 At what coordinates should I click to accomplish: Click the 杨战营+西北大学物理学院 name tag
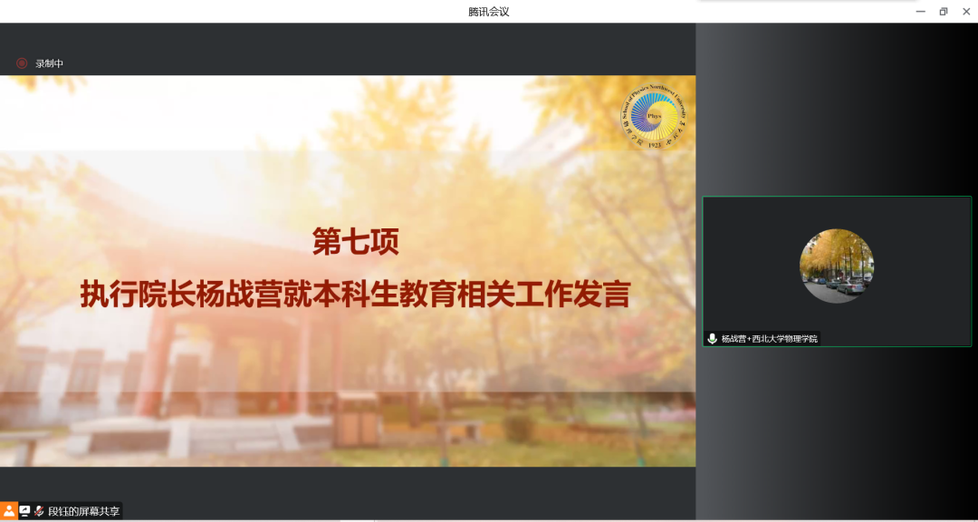point(769,338)
